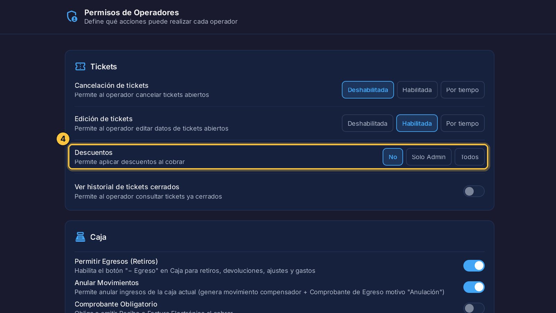Click 'Permite al operador editar datos' description

(152, 129)
